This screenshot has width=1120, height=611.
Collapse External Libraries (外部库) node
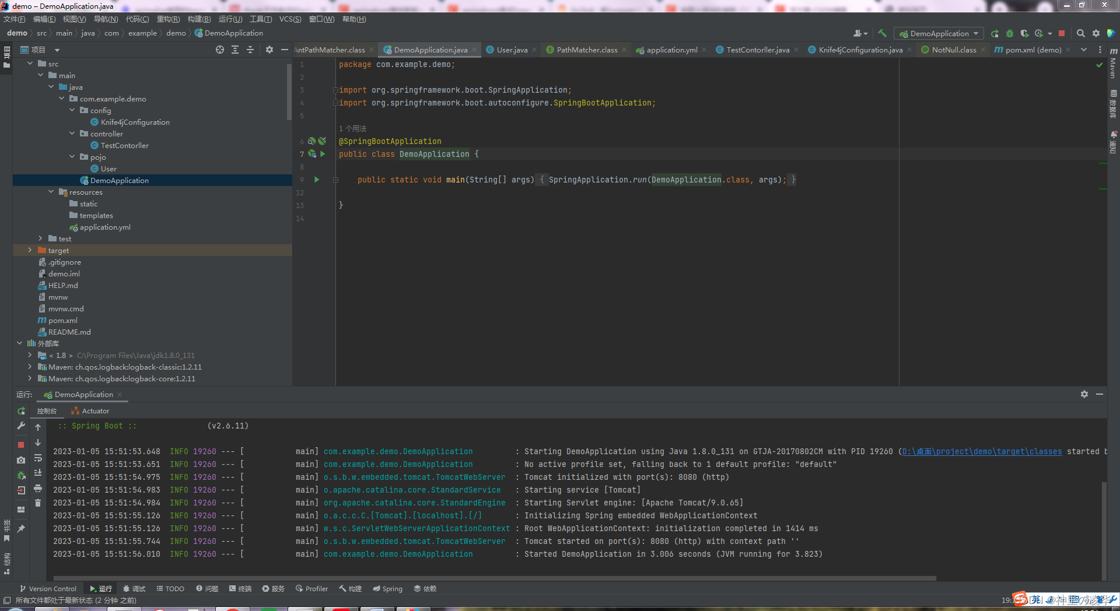coord(19,343)
